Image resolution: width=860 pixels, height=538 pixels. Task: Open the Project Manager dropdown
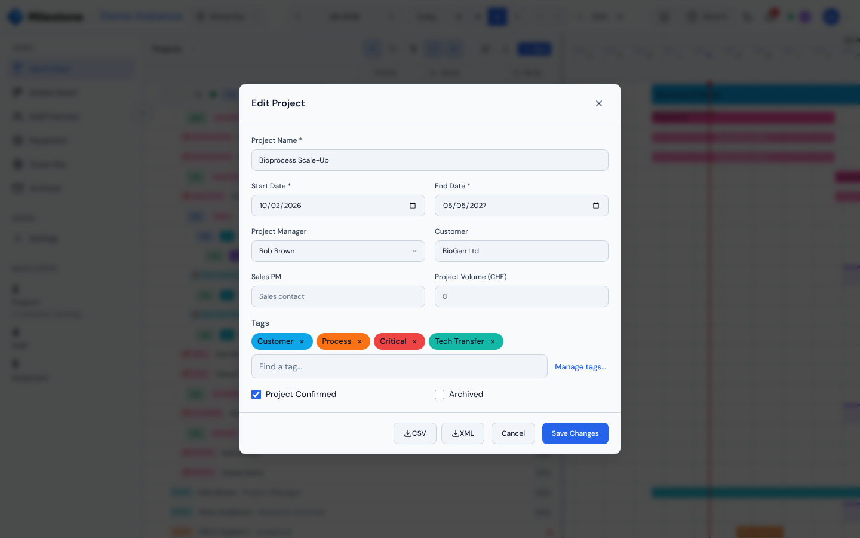[338, 251]
